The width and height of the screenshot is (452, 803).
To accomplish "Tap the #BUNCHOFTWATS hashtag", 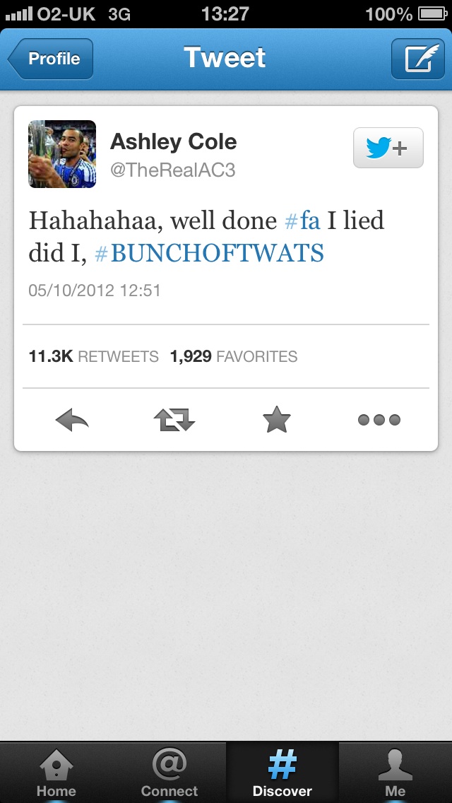I will pos(209,253).
